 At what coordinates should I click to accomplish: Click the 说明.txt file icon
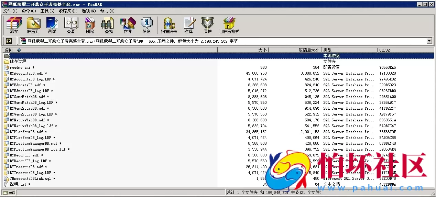(7, 184)
